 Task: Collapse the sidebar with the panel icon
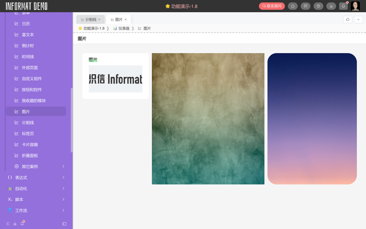pos(64,224)
